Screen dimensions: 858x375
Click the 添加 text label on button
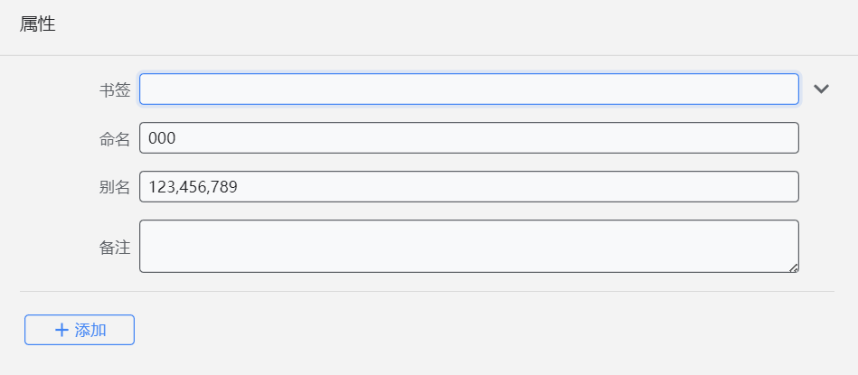point(90,330)
